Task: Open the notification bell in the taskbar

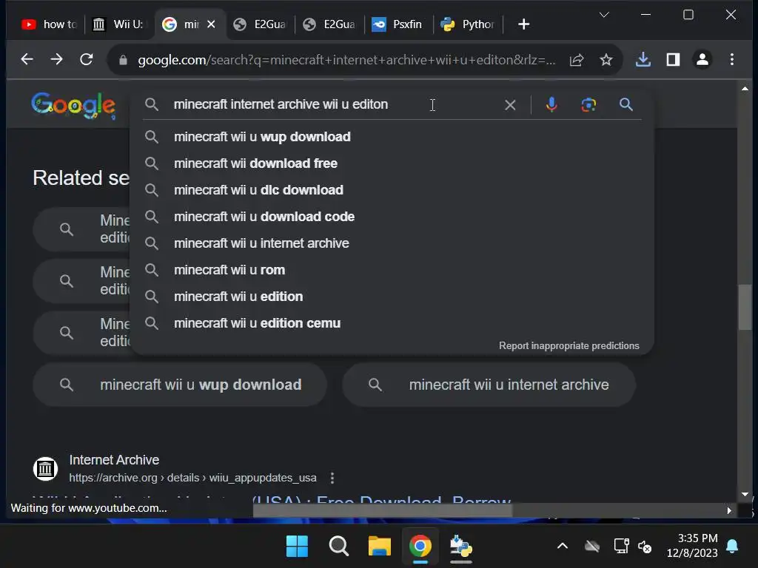Action: (x=732, y=547)
